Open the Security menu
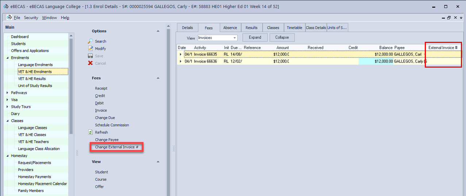Screen dimensions: 466x196 31,17
